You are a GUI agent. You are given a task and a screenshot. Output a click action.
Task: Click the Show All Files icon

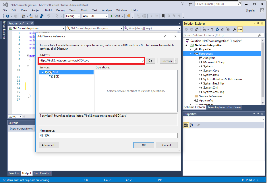point(228,29)
